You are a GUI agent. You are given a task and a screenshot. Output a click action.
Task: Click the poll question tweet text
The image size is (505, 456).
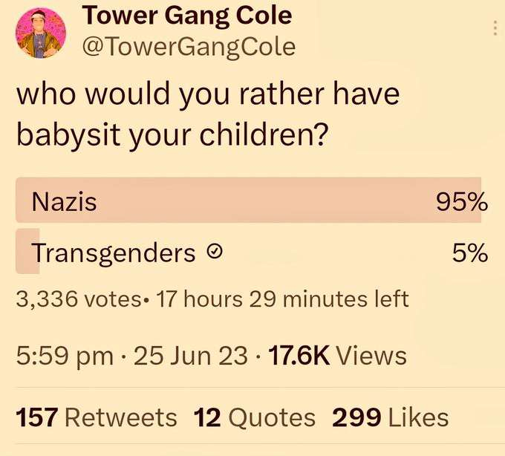208,114
